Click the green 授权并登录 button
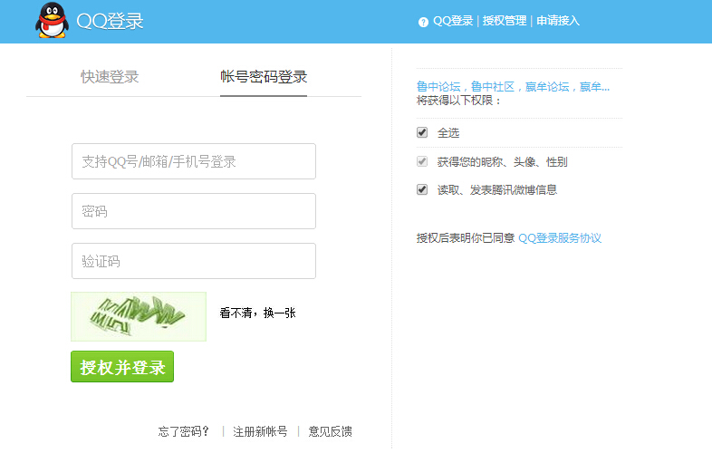Image resolution: width=712 pixels, height=463 pixels. point(122,367)
